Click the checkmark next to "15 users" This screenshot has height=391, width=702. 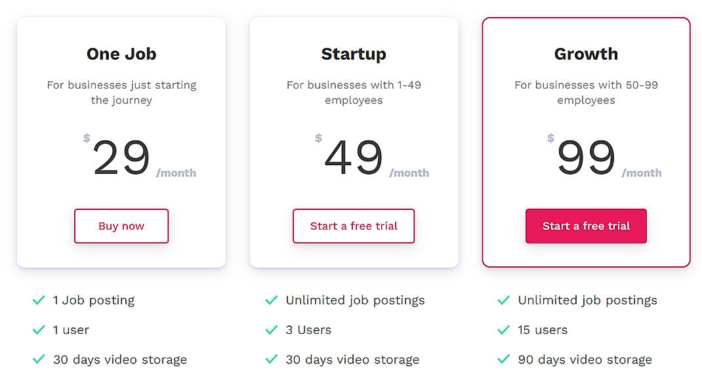[503, 330]
